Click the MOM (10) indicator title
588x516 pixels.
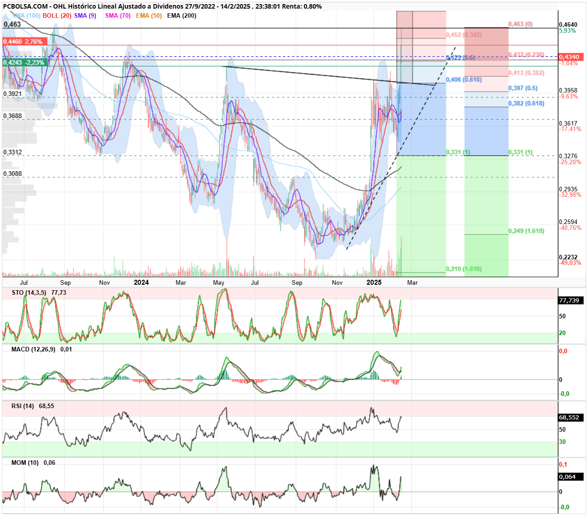(x=25, y=463)
